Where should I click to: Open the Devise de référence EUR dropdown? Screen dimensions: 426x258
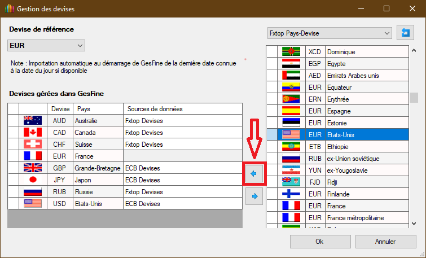coord(46,45)
